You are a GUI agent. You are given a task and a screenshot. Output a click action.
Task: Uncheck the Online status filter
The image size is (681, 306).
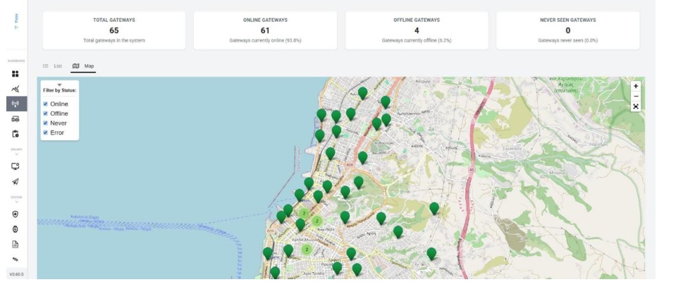[46, 104]
